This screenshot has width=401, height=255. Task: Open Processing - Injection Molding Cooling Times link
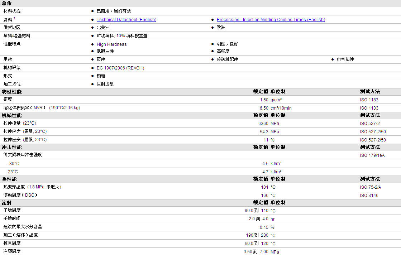coord(271,20)
